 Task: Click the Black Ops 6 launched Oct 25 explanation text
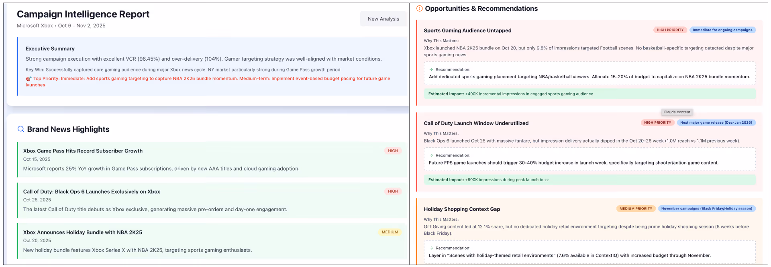[x=582, y=141]
